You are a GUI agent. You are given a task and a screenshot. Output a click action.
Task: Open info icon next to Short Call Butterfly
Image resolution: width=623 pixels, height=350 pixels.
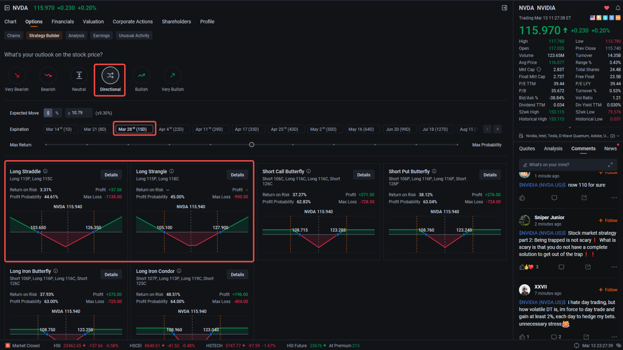(x=308, y=171)
